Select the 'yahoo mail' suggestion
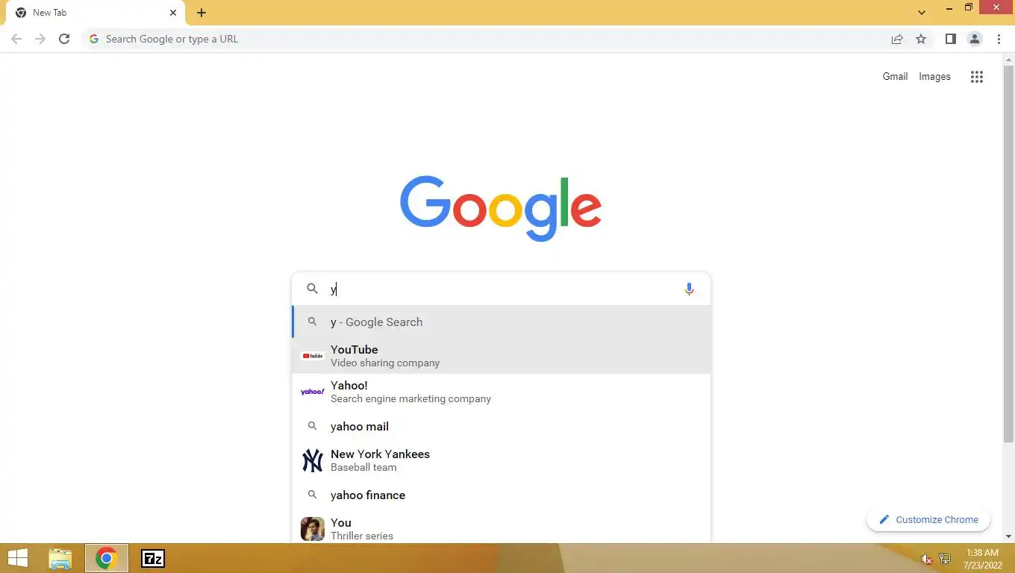Screen dimensions: 1015x573 (x=501, y=426)
